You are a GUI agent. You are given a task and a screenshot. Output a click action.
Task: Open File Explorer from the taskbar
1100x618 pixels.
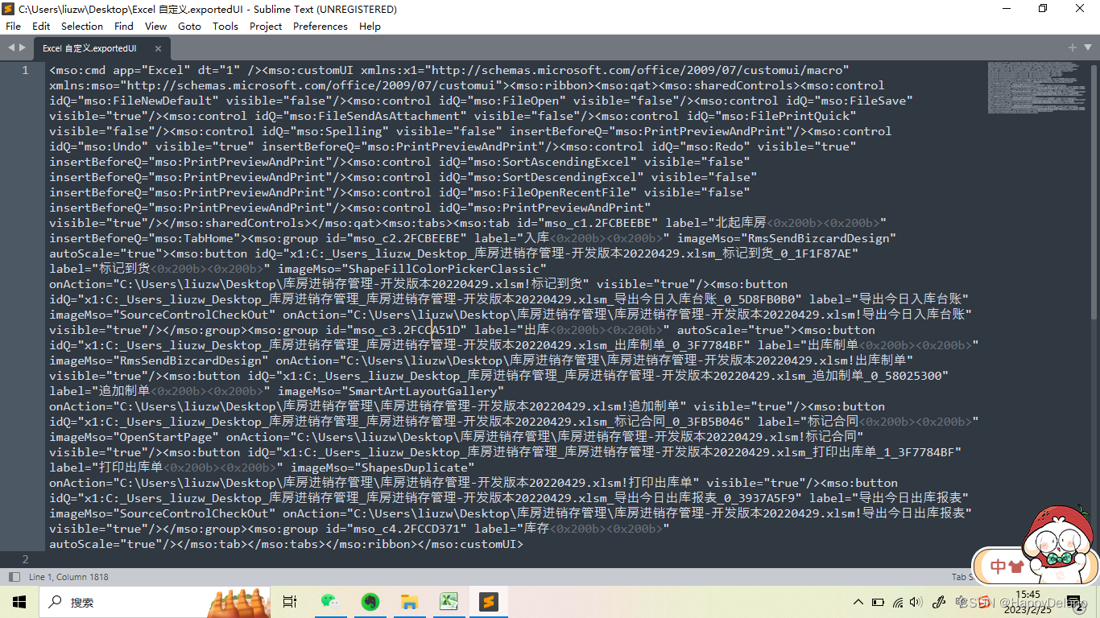click(409, 602)
